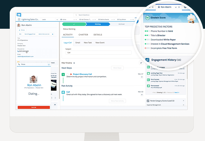Select the New Task tab
Viewport: 205px width, 141px height.
[88, 43]
